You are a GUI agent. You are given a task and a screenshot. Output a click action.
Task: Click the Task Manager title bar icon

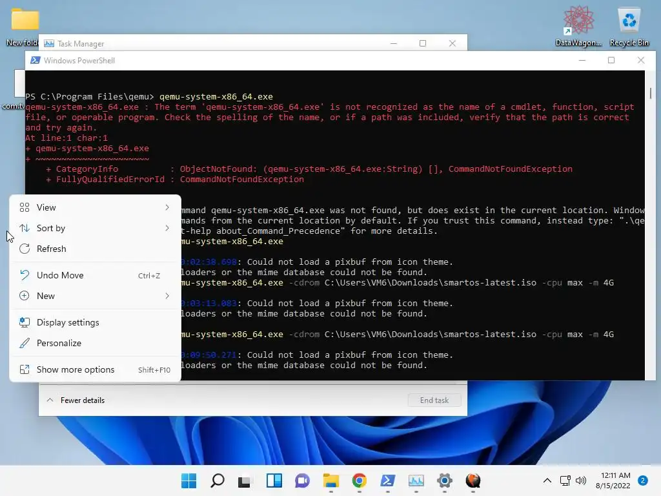point(49,43)
